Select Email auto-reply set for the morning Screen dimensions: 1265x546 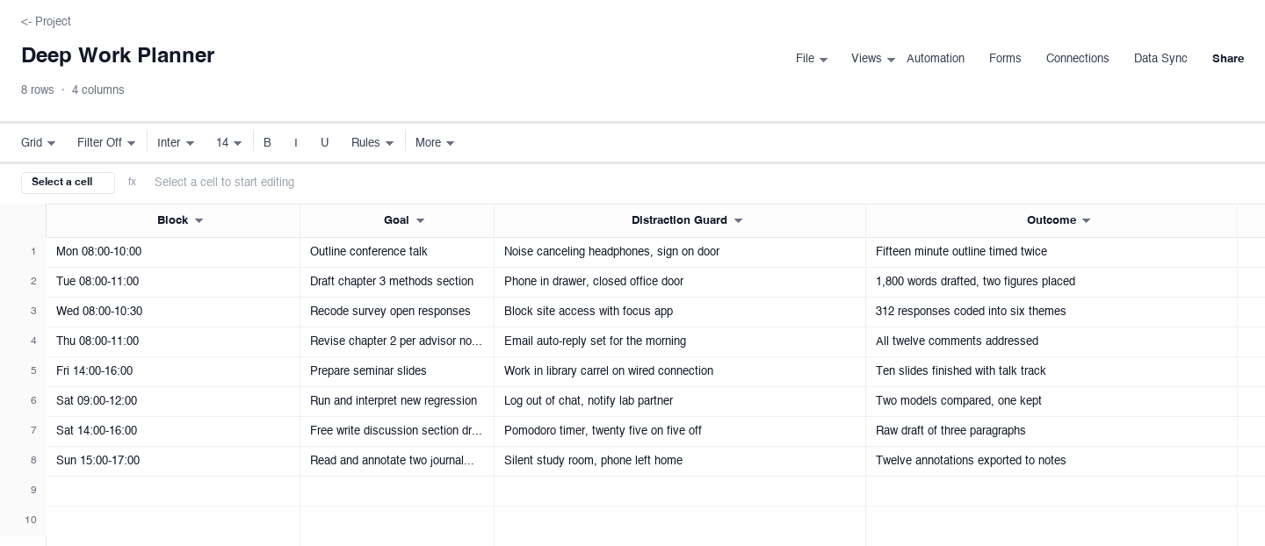(680, 341)
